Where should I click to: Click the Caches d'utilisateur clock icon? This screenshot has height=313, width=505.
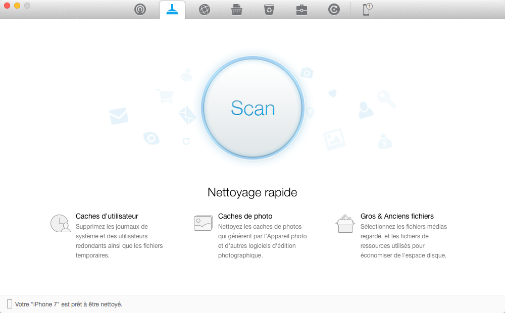(60, 224)
